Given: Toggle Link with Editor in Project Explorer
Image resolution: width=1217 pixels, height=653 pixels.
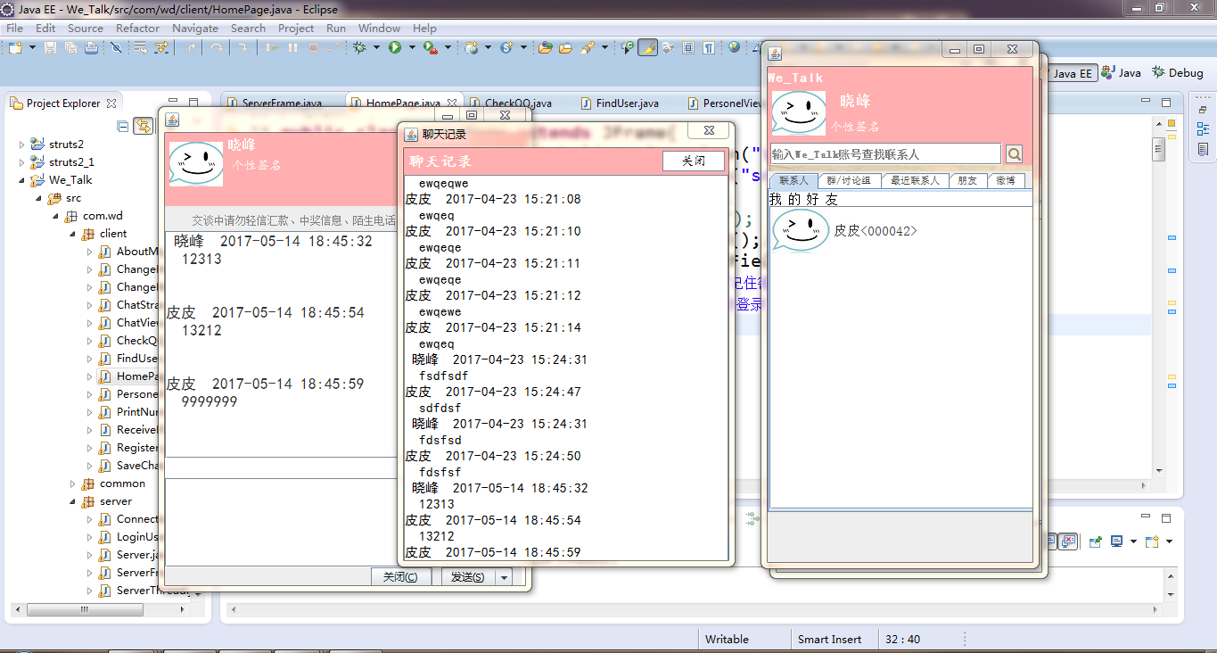Looking at the screenshot, I should (143, 126).
